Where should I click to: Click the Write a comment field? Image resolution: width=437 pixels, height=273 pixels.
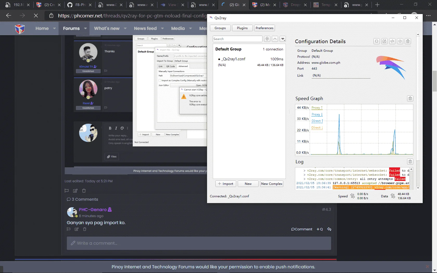(x=199, y=243)
